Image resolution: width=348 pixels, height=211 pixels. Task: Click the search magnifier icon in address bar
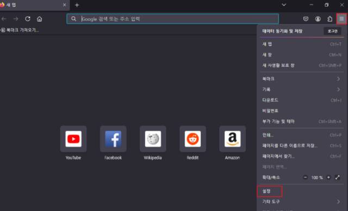click(74, 19)
